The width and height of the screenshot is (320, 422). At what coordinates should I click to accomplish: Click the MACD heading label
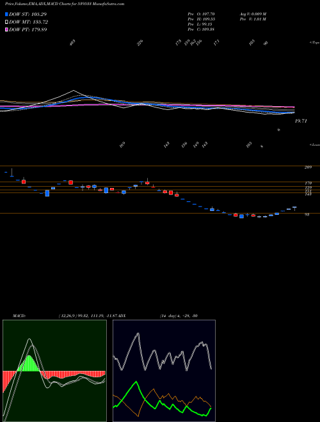[x=19, y=316]
